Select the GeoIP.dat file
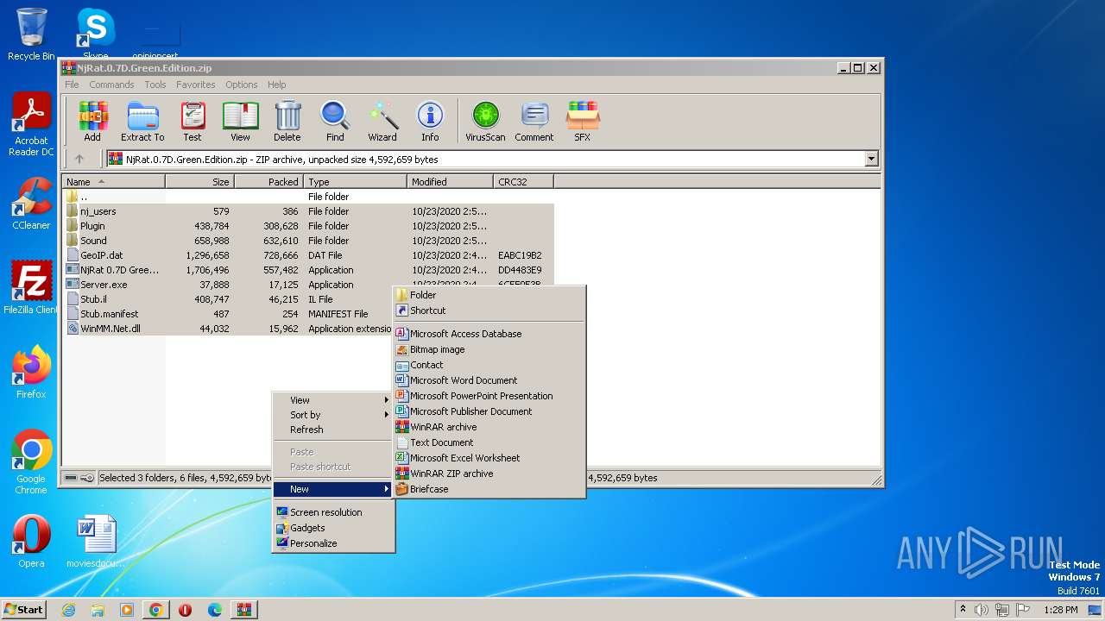Viewport: 1105px width, 621px height. tap(308, 255)
